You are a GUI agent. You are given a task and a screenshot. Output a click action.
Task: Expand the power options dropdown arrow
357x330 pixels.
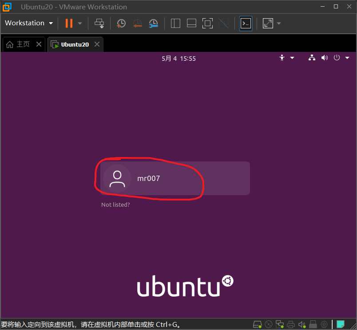pos(80,23)
